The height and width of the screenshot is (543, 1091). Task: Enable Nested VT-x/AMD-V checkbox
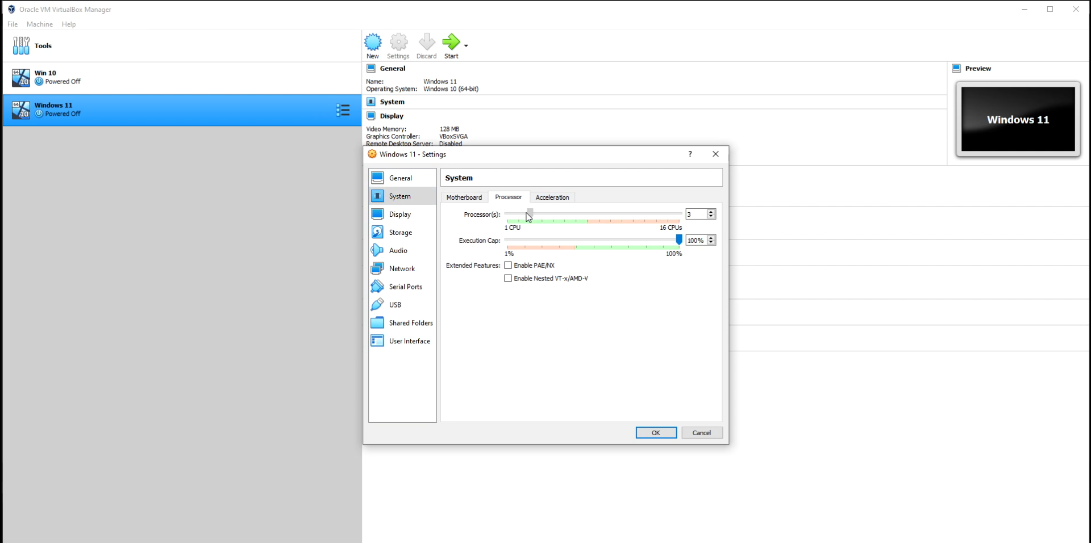click(508, 279)
